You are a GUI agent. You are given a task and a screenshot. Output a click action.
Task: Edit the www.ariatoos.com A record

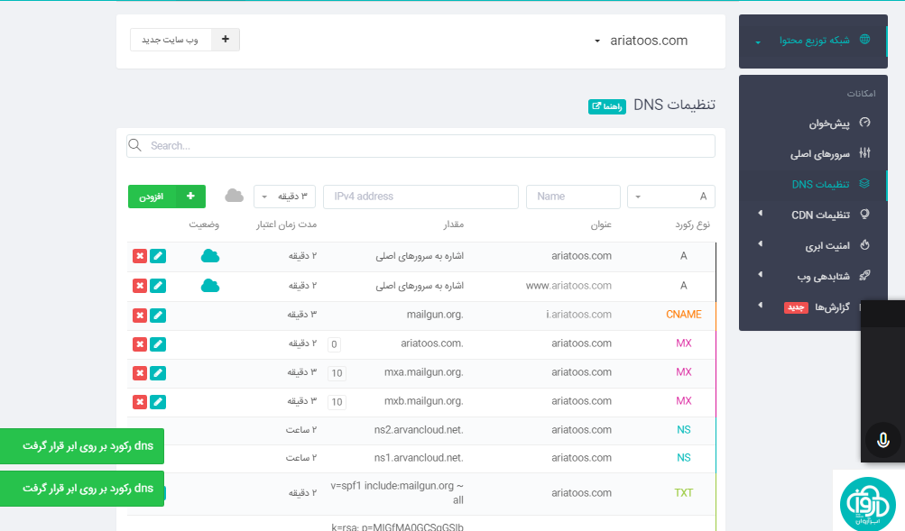coord(158,286)
